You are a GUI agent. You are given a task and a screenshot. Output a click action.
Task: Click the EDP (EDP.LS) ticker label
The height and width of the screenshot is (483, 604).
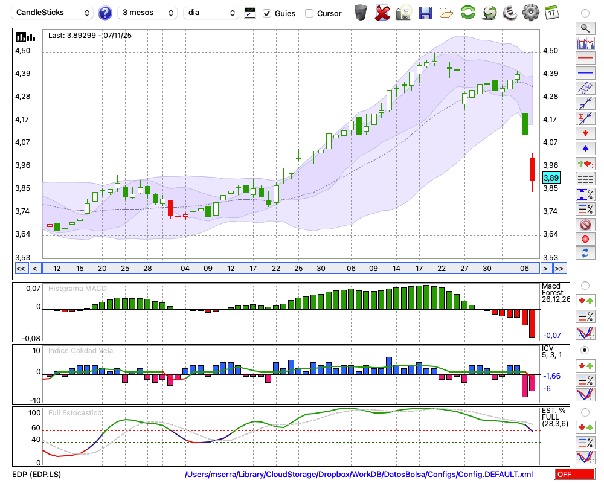(37, 474)
